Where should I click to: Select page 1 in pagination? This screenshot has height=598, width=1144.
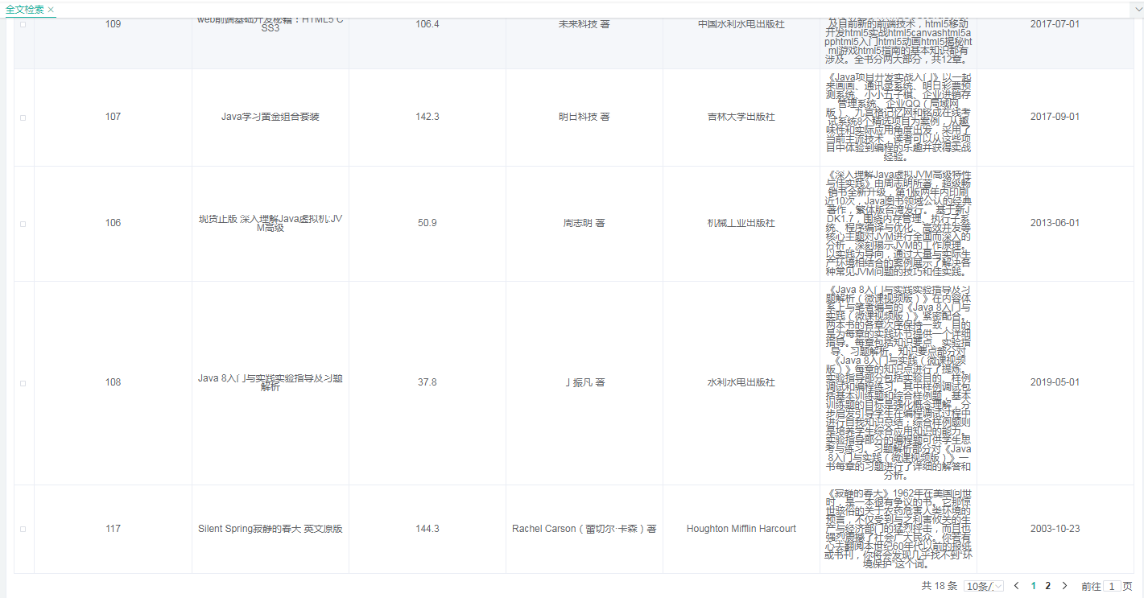click(x=1034, y=586)
